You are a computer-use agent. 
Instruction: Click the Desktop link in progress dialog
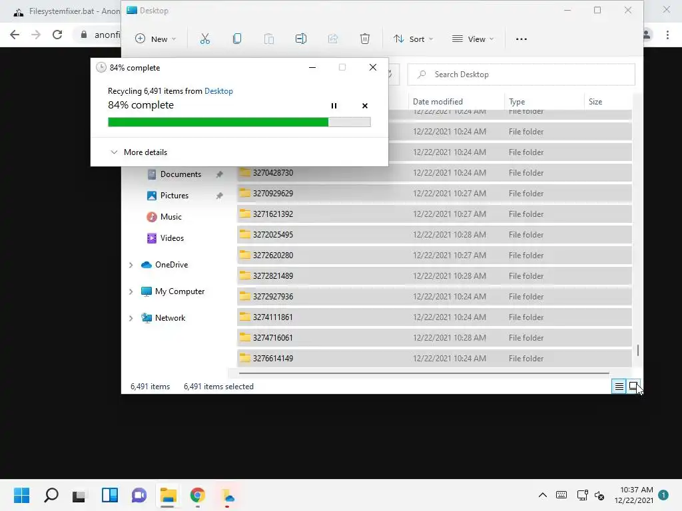click(218, 90)
